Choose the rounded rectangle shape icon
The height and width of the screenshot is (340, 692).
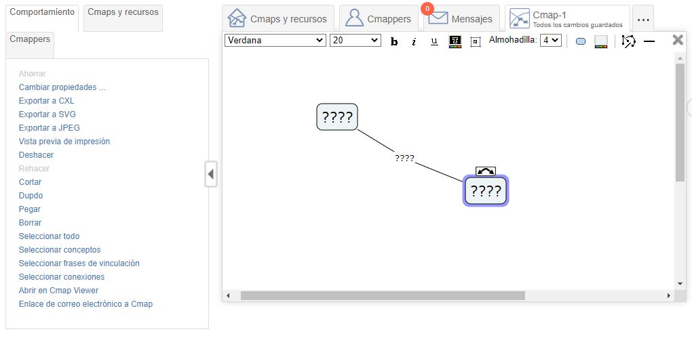click(581, 42)
